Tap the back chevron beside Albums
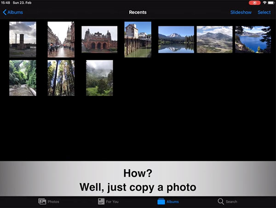The width and height of the screenshot is (276, 208). [5, 12]
